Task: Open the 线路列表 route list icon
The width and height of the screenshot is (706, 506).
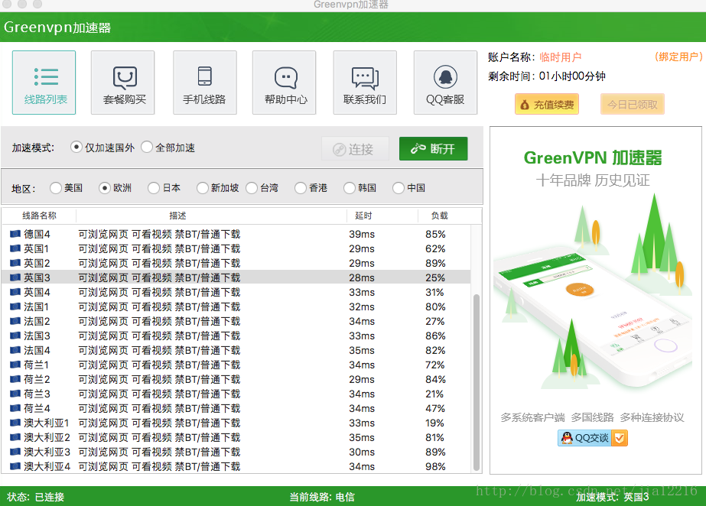Action: 44,83
